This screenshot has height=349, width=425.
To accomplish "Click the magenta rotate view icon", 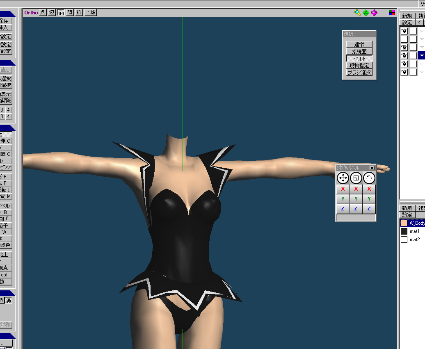I will coord(374,13).
